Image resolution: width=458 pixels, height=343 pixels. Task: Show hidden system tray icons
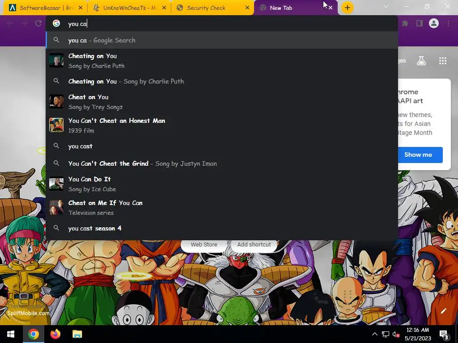click(x=374, y=334)
